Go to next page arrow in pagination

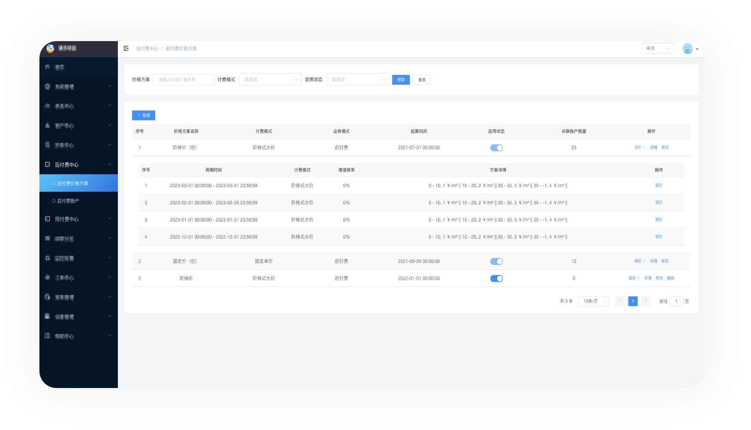click(646, 301)
